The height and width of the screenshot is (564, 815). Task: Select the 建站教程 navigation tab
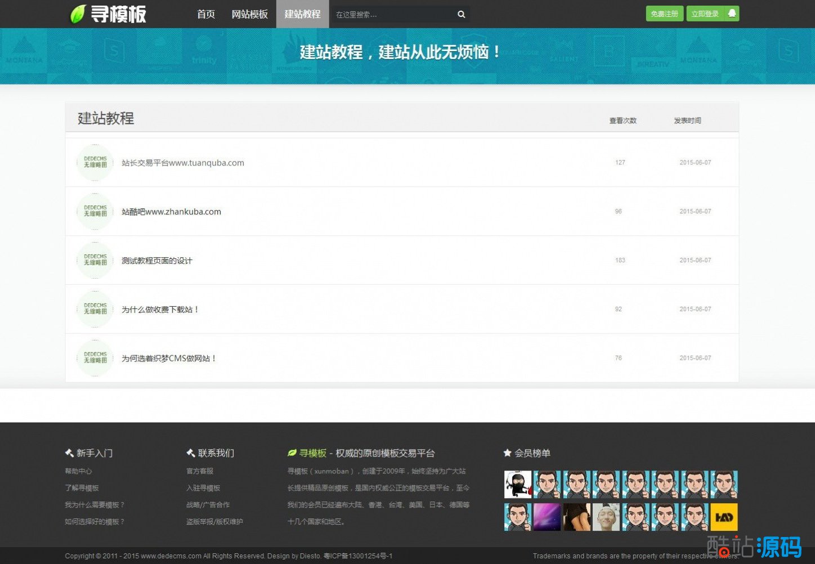302,14
